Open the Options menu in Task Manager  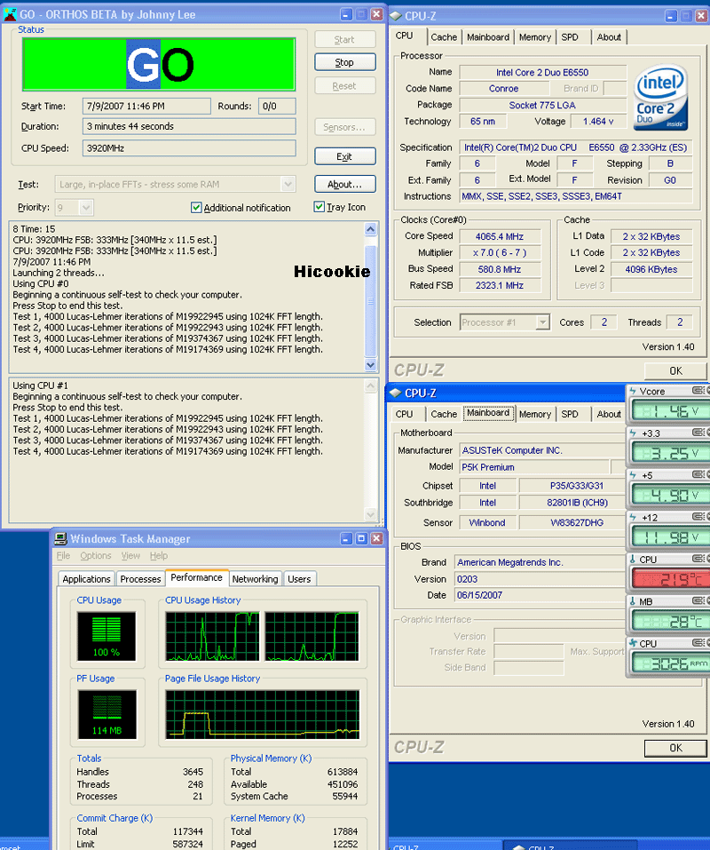pos(95,556)
